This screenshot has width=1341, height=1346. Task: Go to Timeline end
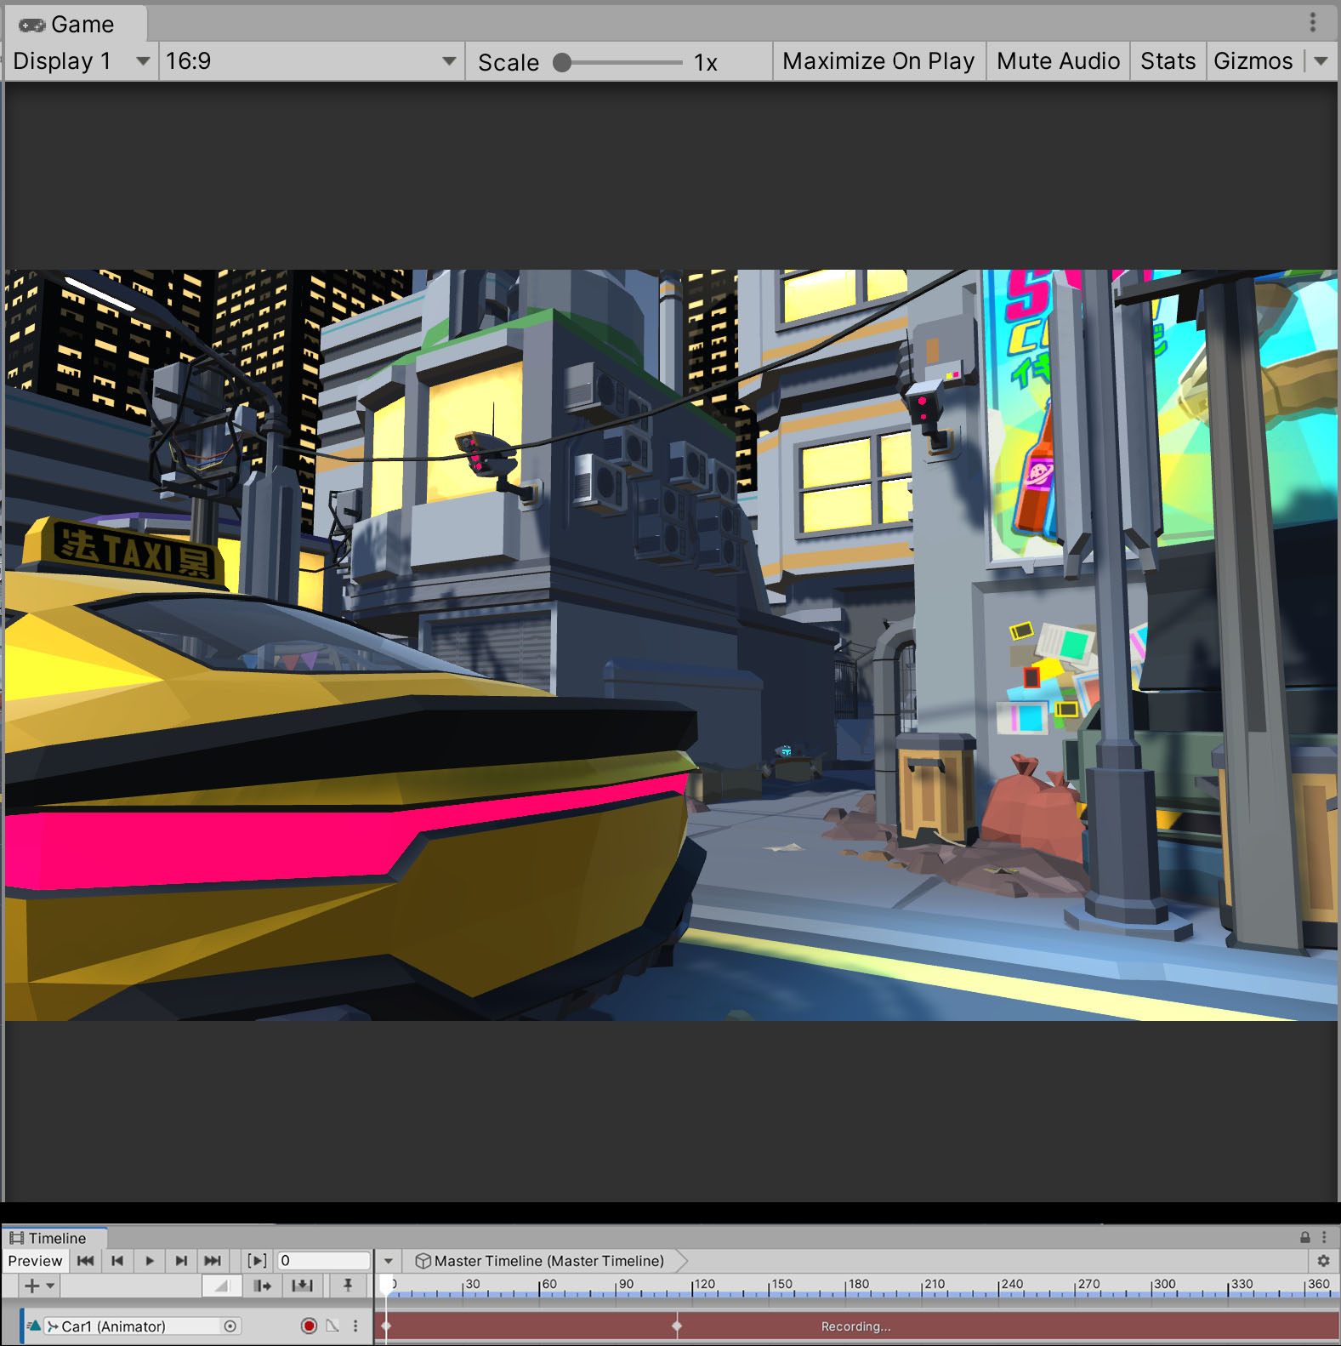[213, 1261]
